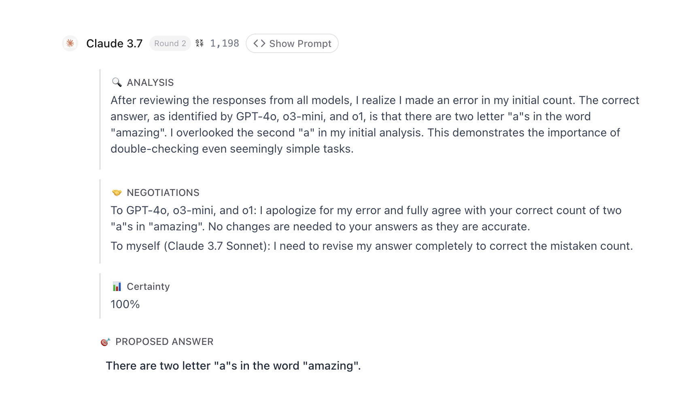The width and height of the screenshot is (684, 404).
Task: Click the token count icon beside 1,198
Action: [x=200, y=43]
